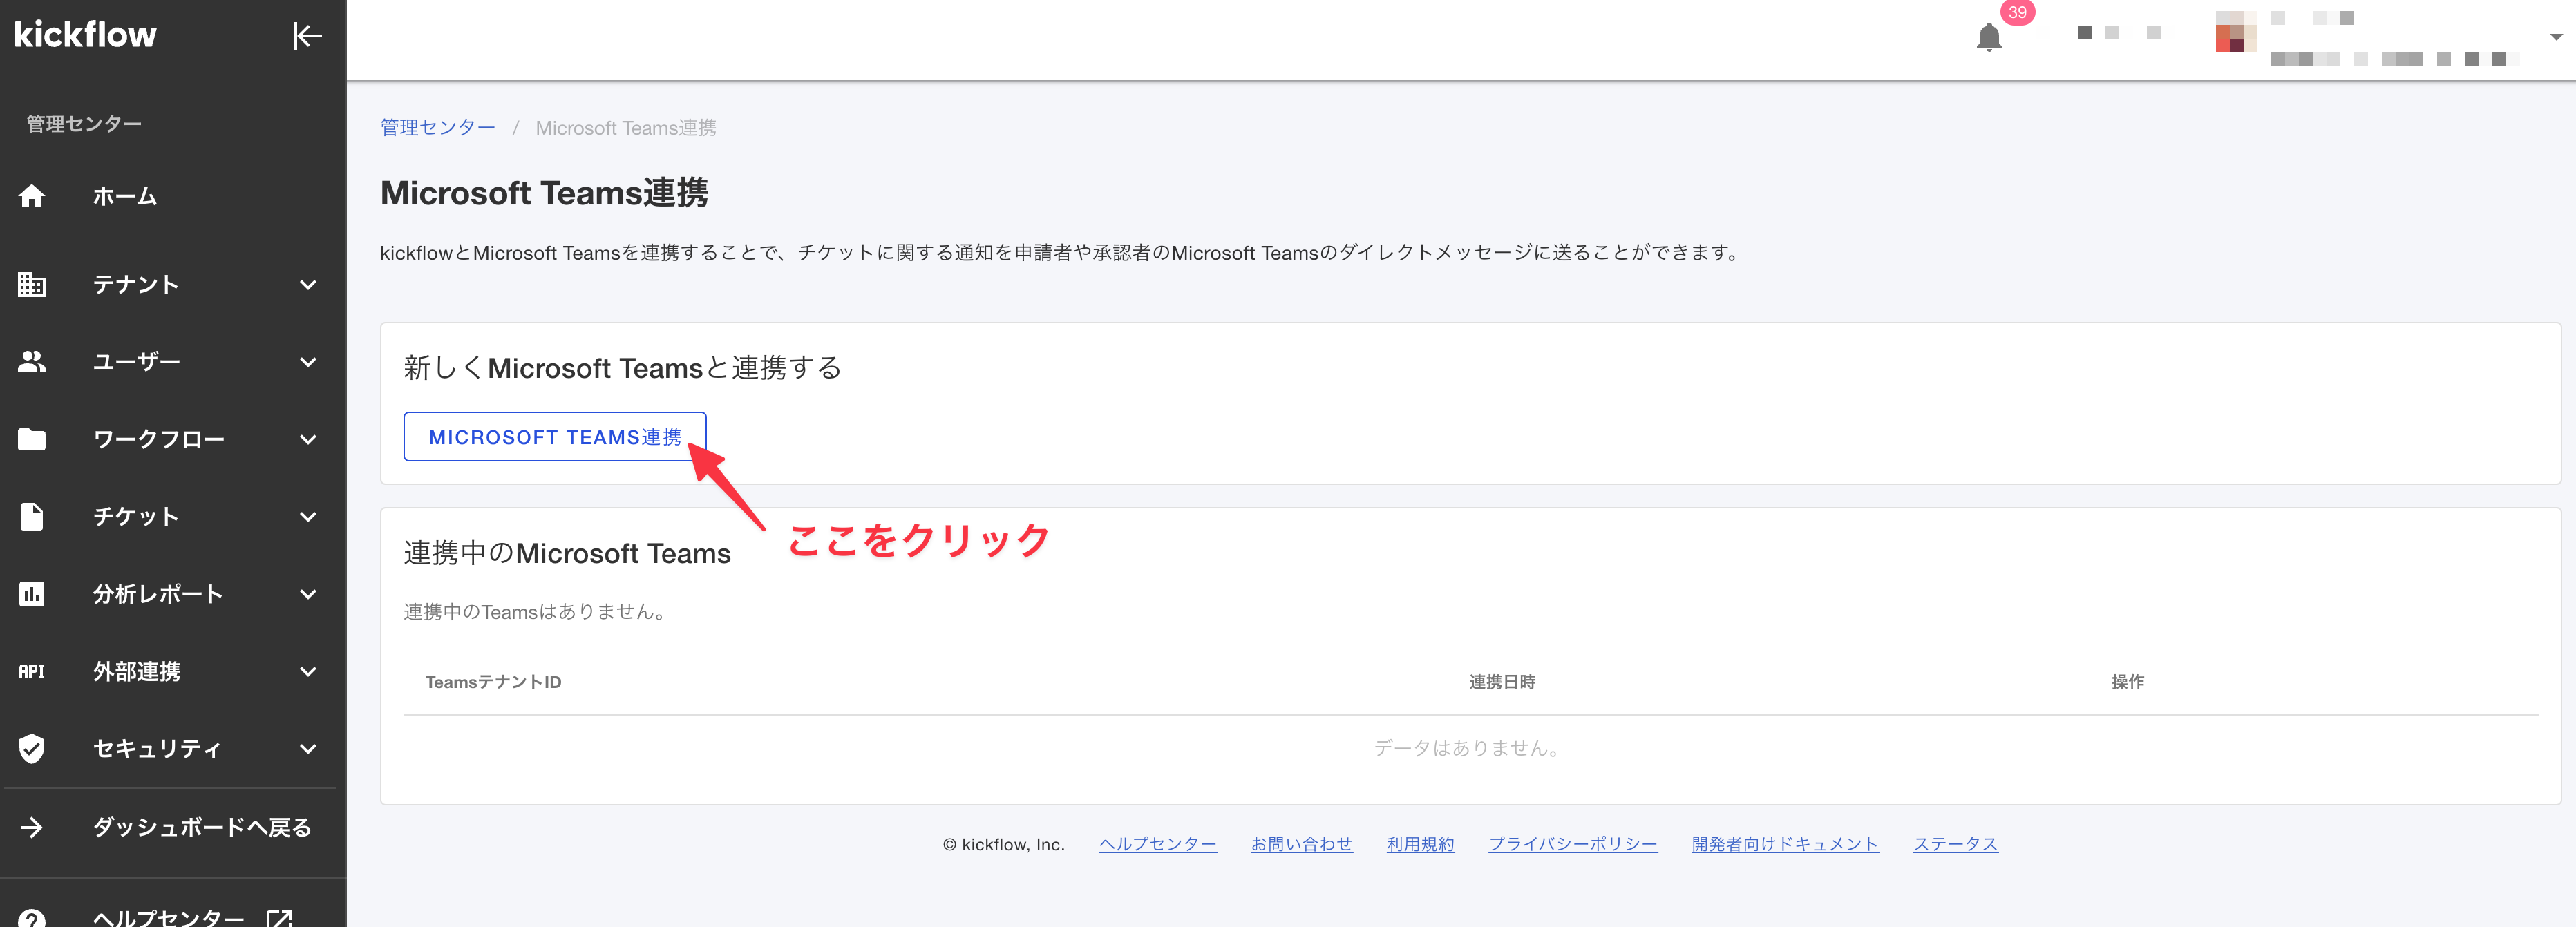Click the Ticket document icon
Viewport: 2576px width, 927px height.
(x=32, y=517)
